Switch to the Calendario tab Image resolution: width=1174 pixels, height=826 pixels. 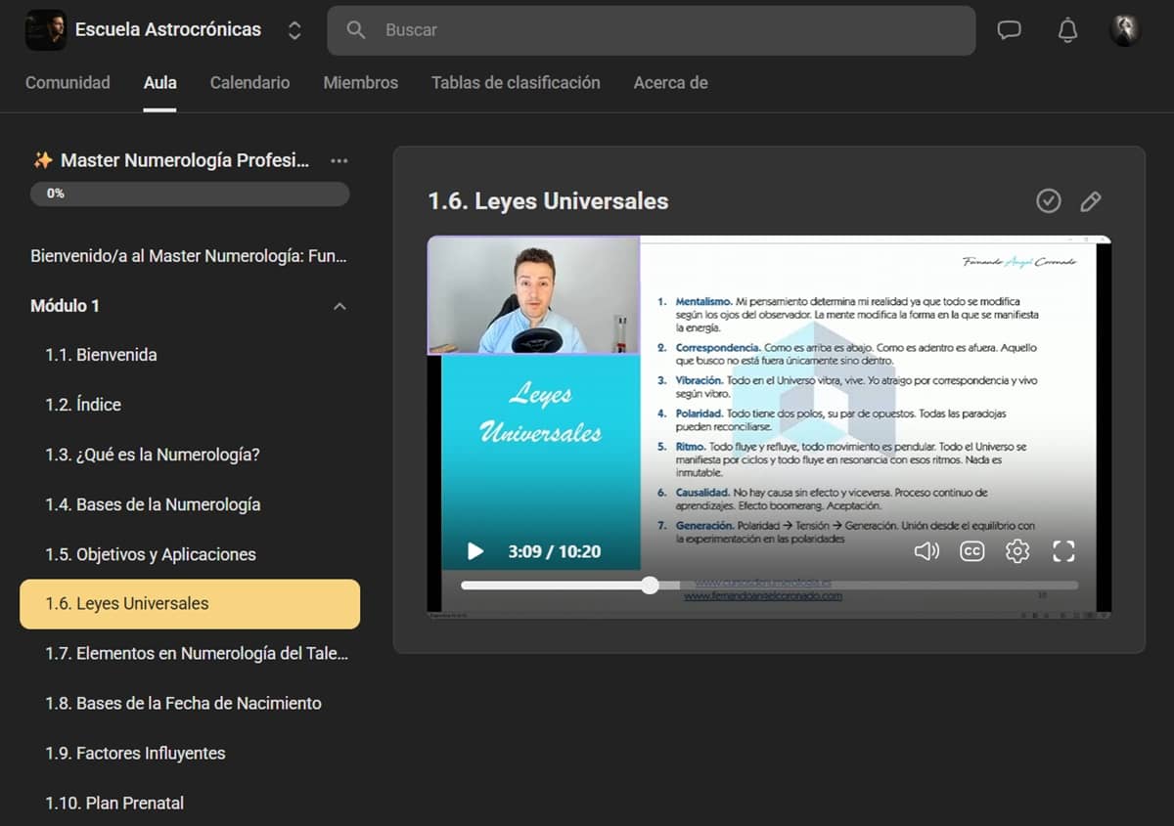pyautogui.click(x=249, y=83)
